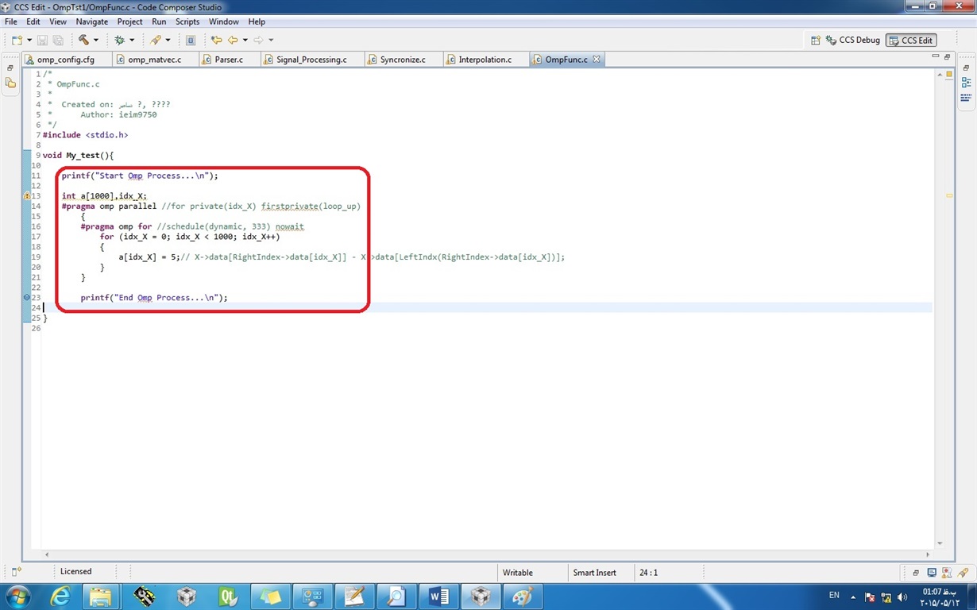Launch Internet Explorer from the taskbar
This screenshot has height=610, width=977.
[61, 596]
